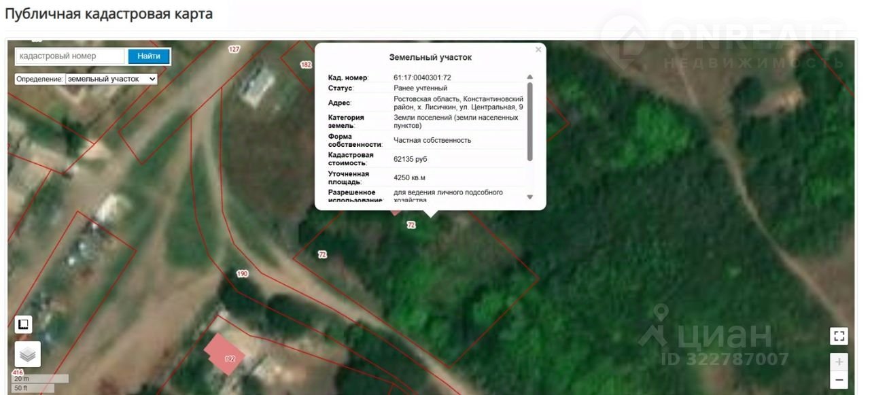
Task: Open the Определение dropdown list
Action: pyautogui.click(x=111, y=79)
